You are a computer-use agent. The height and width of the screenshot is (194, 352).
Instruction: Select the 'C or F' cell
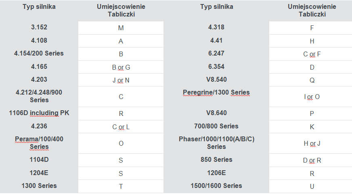(x=312, y=54)
